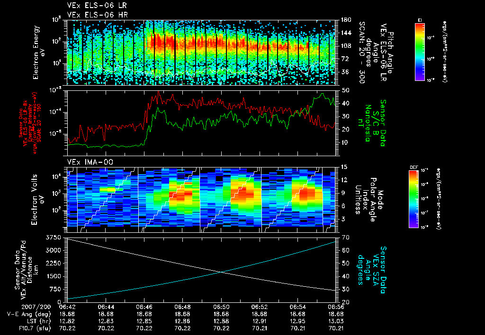Image resolution: width=485 pixels, height=335 pixels.
Task: Click the ELS electron energy spectrogram panel
Action: pyautogui.click(x=202, y=53)
